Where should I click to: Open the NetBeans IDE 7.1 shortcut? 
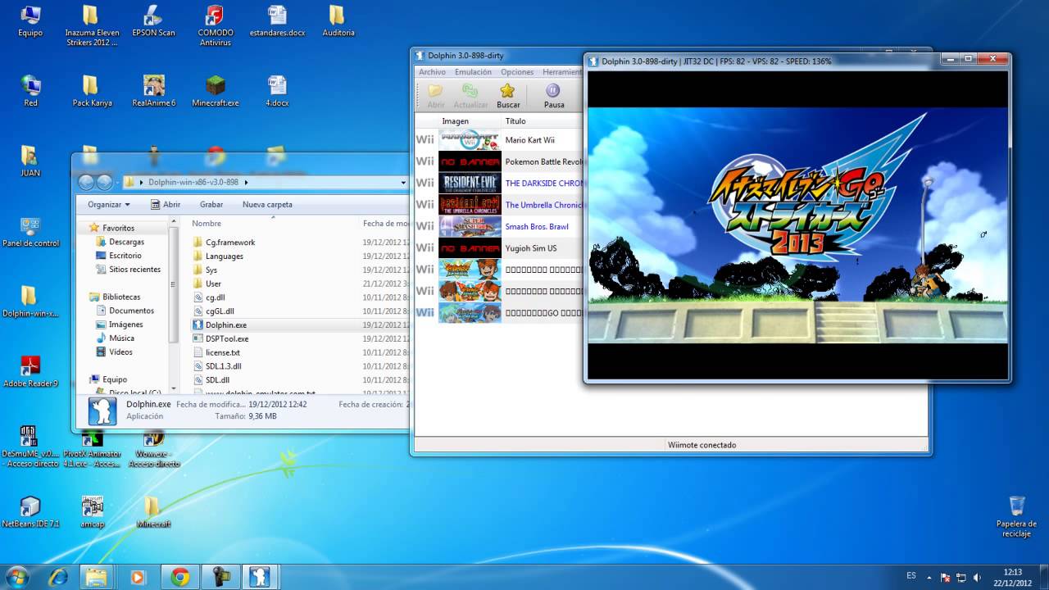(x=30, y=511)
